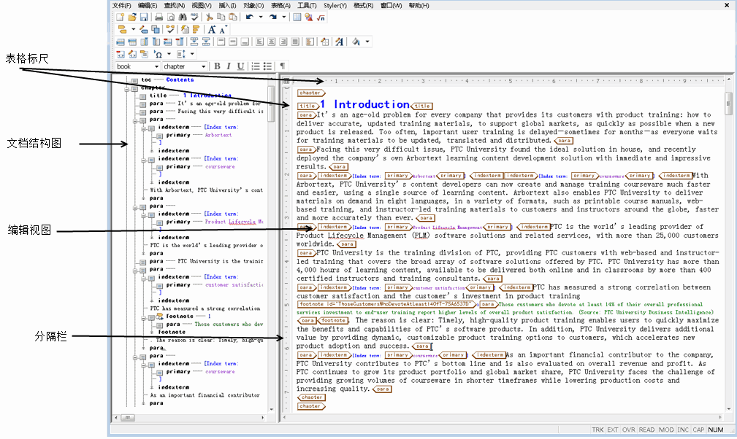Viewport: 737px width, 439px height.
Task: Open the Styler(Y) menu
Action: tap(335, 5)
